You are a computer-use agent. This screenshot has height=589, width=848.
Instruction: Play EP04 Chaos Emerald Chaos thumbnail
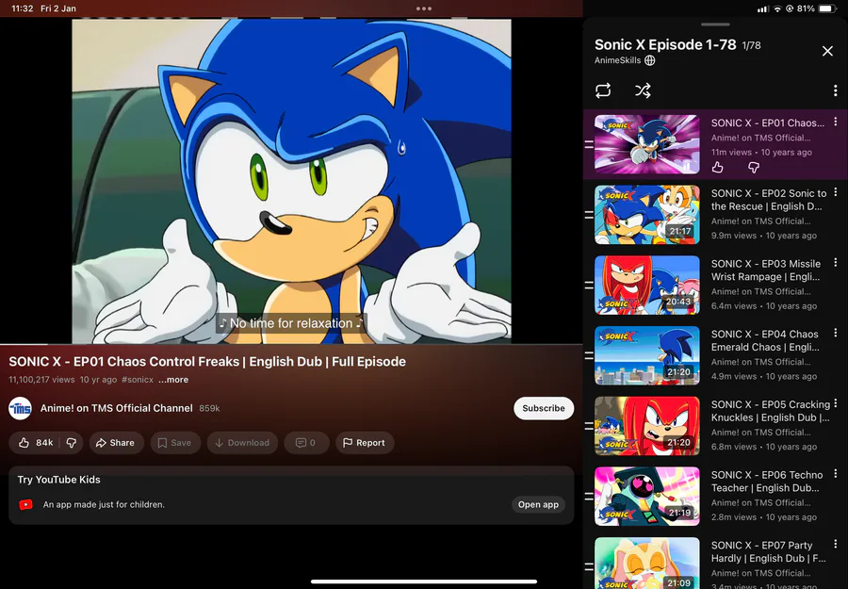point(646,355)
